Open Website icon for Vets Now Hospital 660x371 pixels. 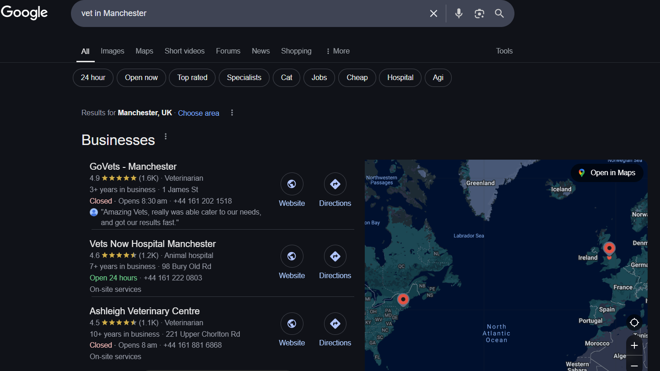click(292, 256)
